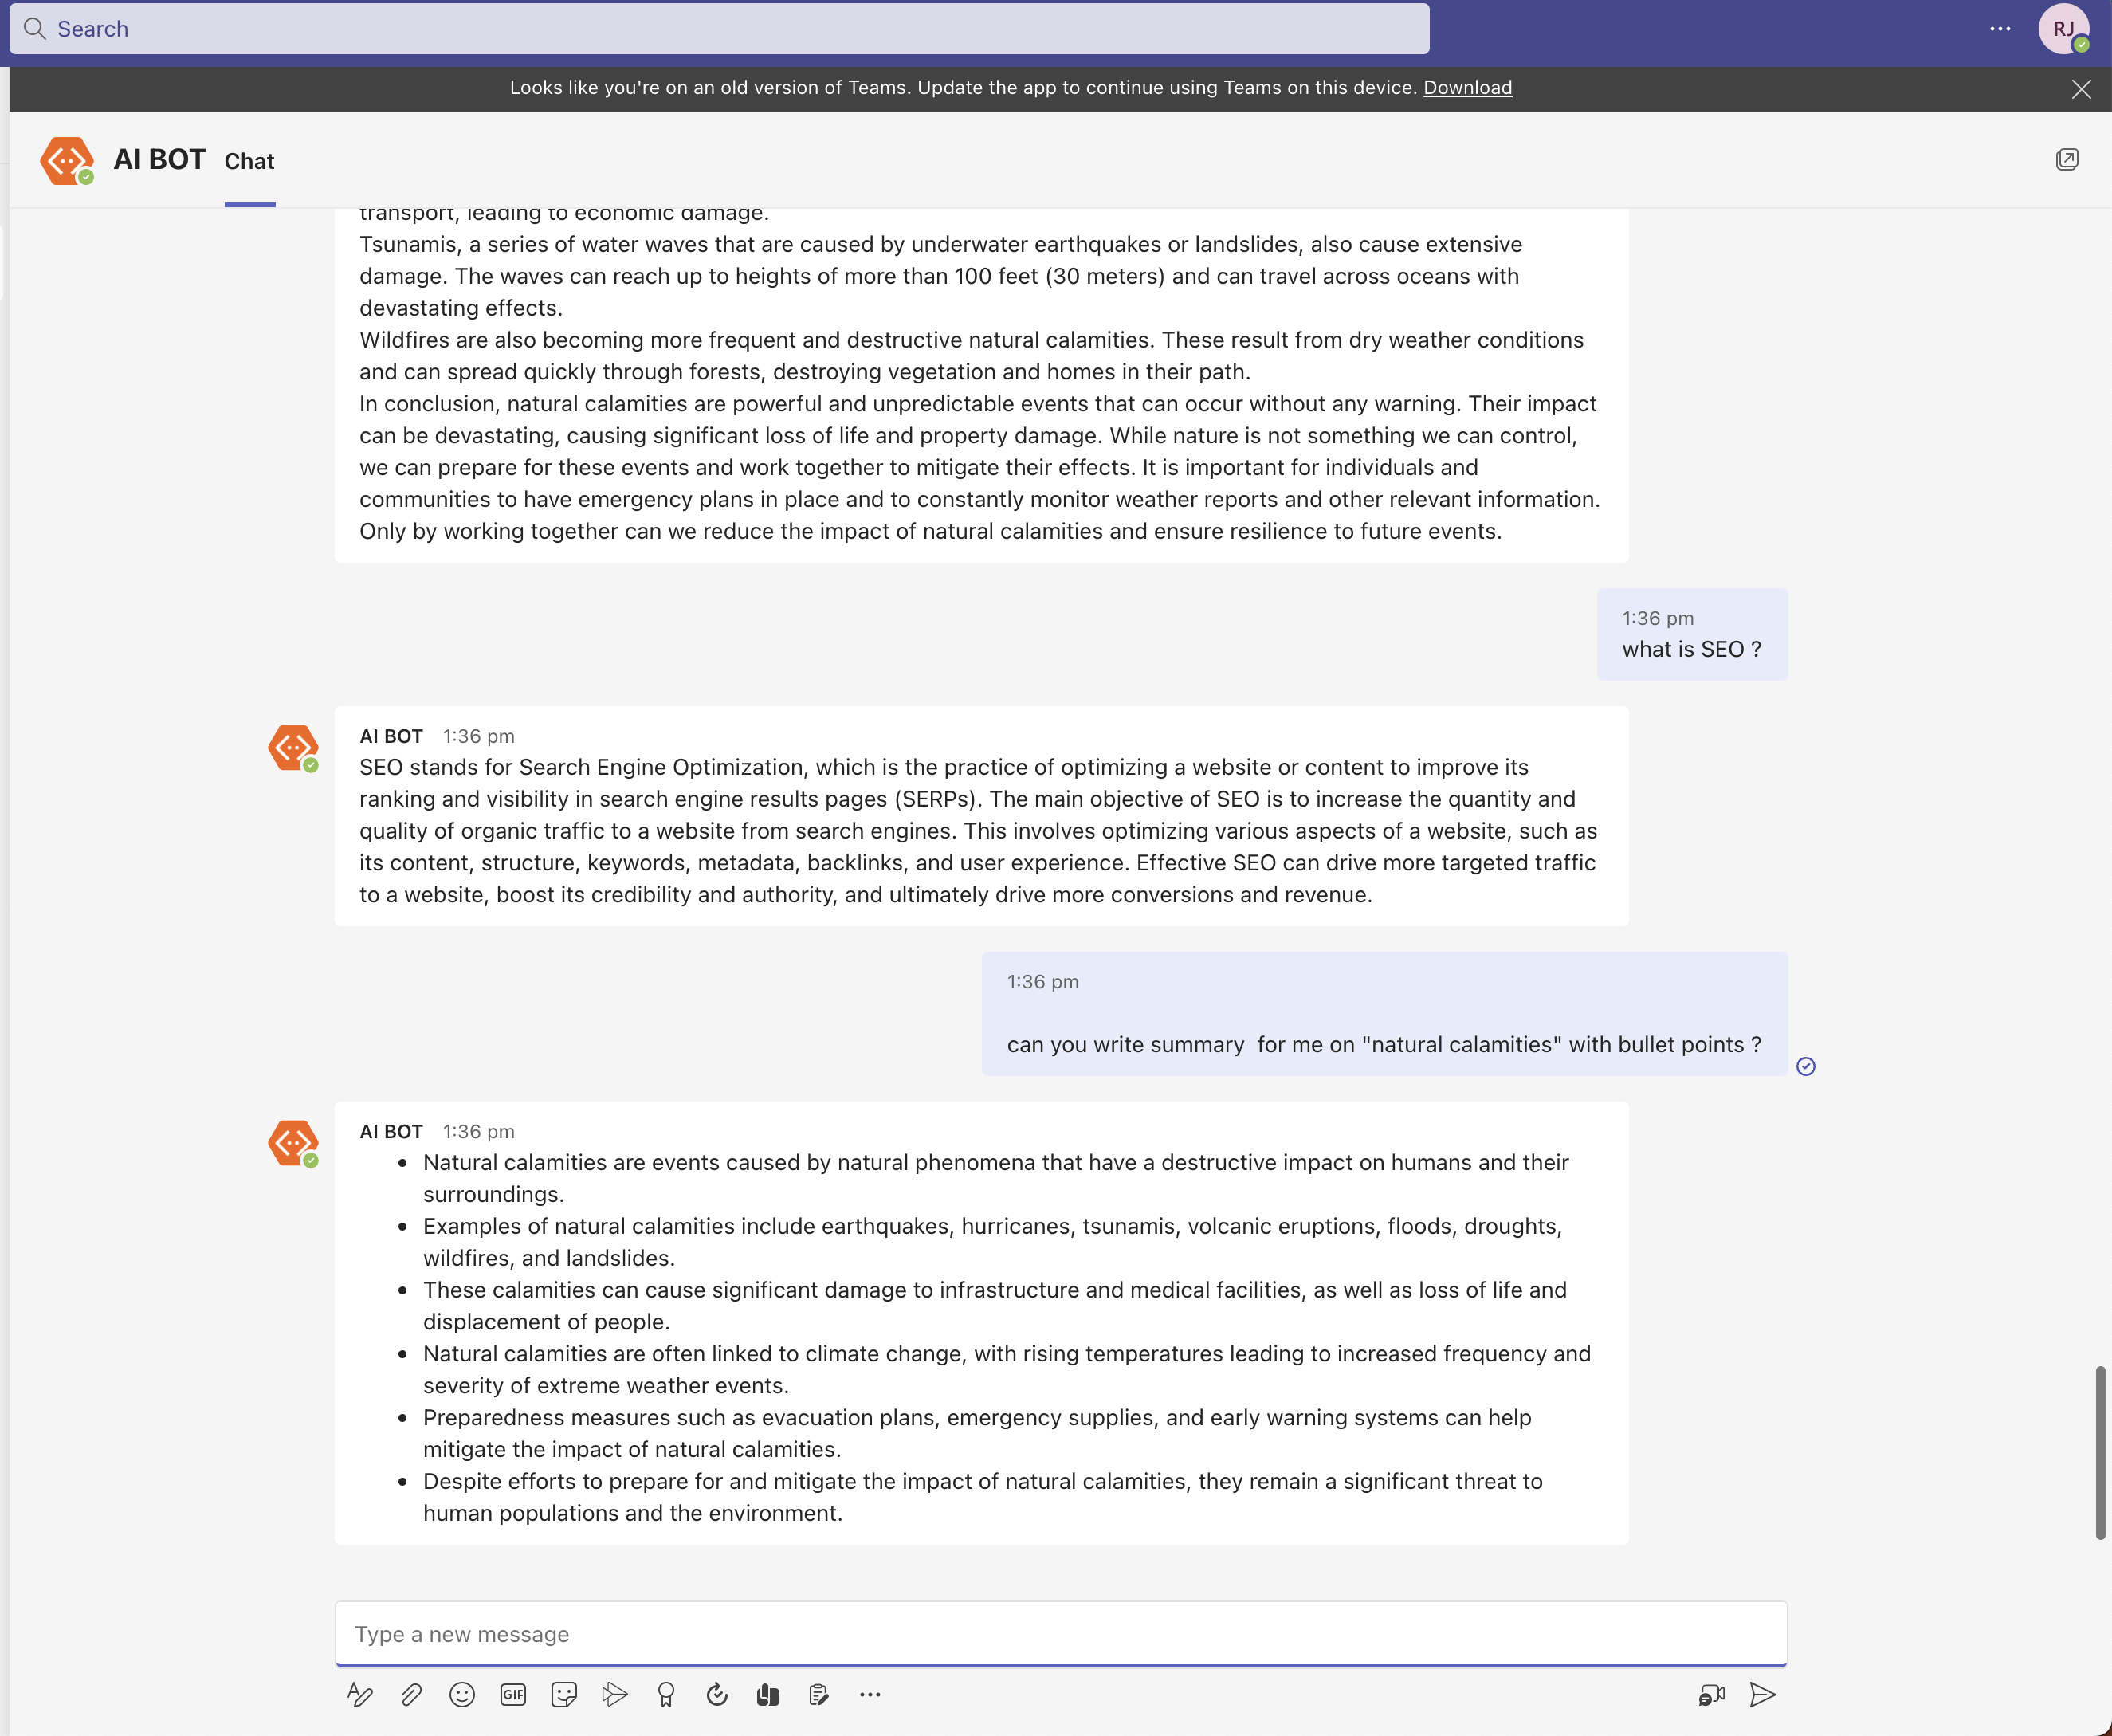Pop out the chat window
The image size is (2112, 1736).
tap(2067, 160)
